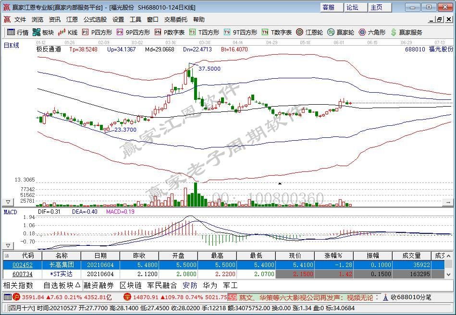Open the 公式选股 menu

coord(95,20)
